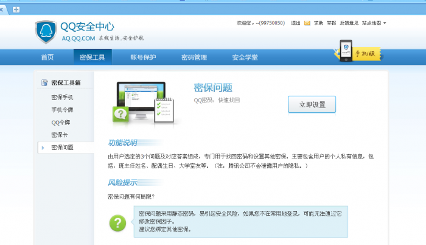Select QQ令牌 in the sidebar
426x245 pixels.
click(61, 122)
